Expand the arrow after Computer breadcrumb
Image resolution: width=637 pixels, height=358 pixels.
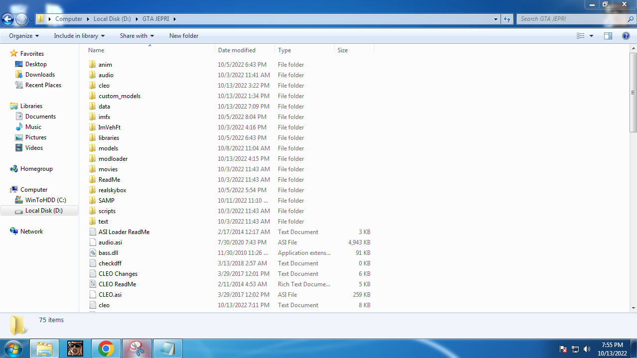(88, 19)
